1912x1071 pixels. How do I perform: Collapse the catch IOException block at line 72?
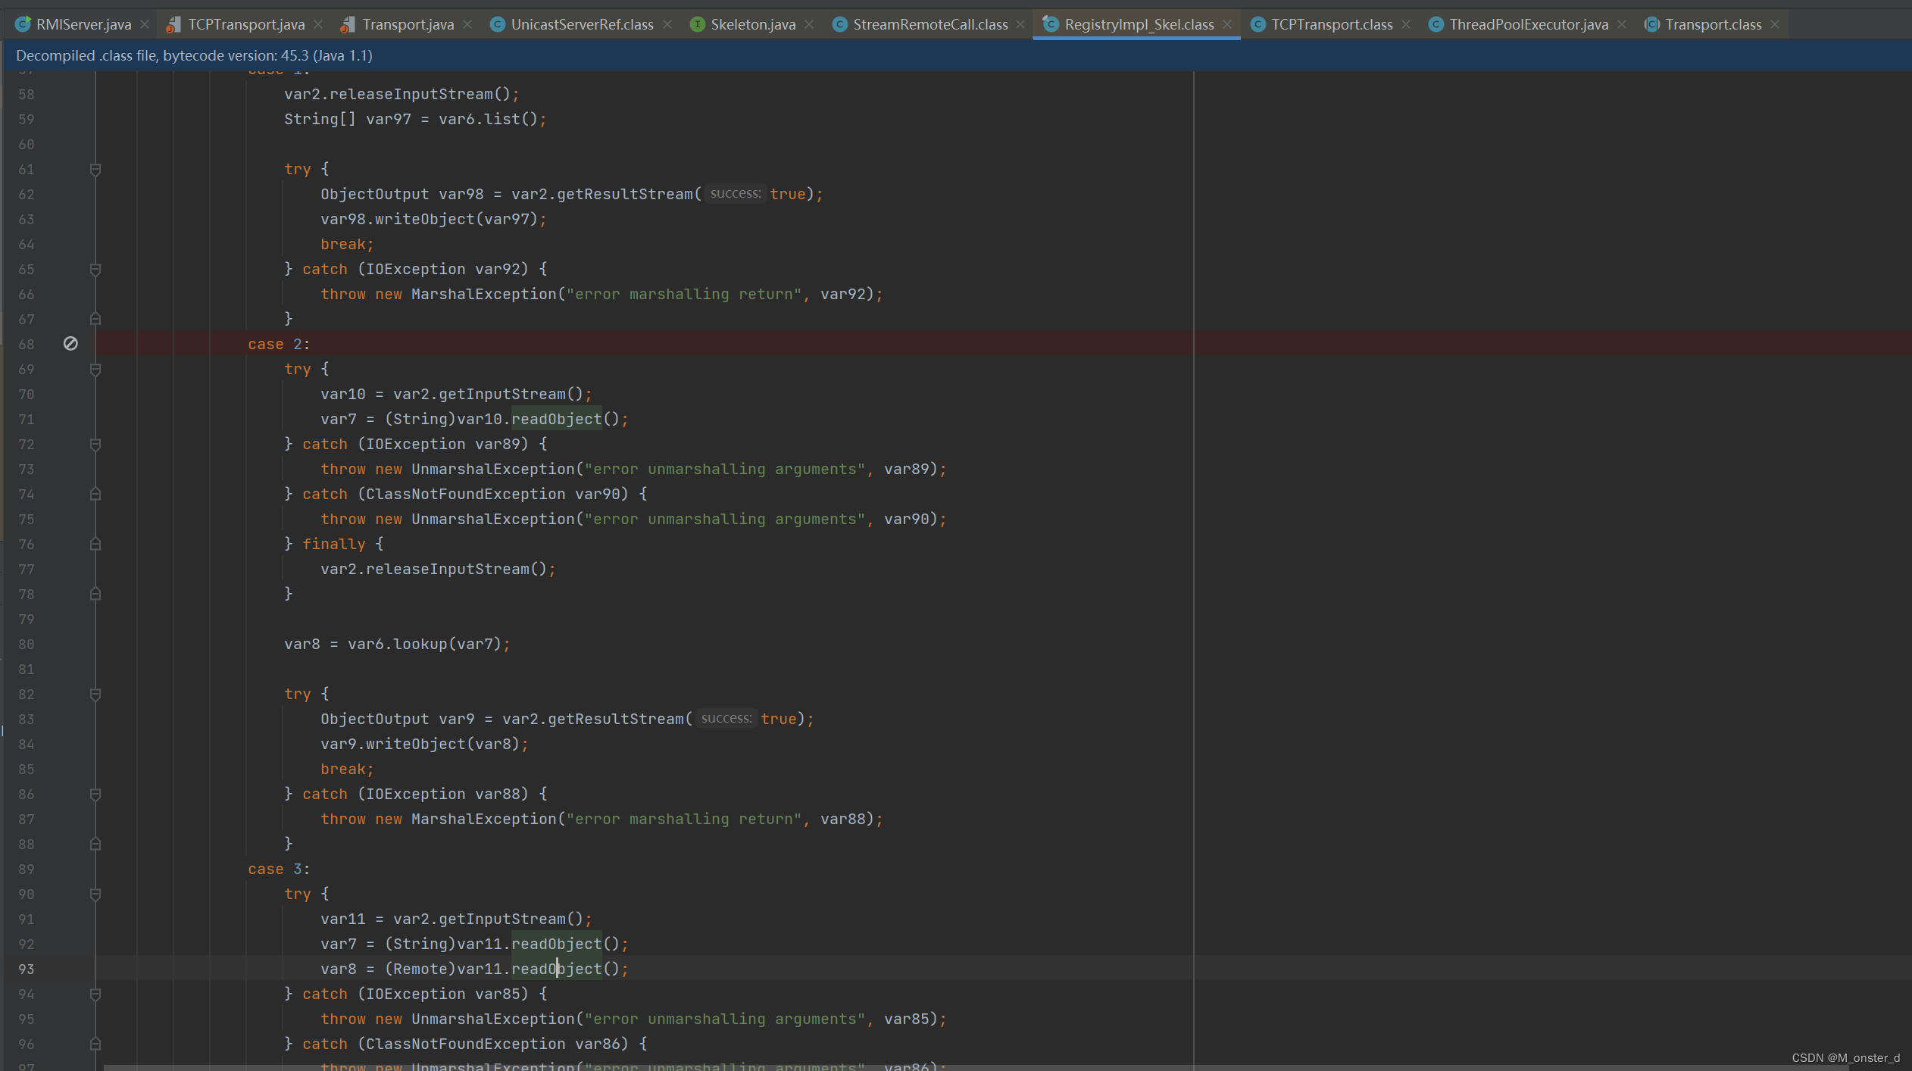click(95, 444)
